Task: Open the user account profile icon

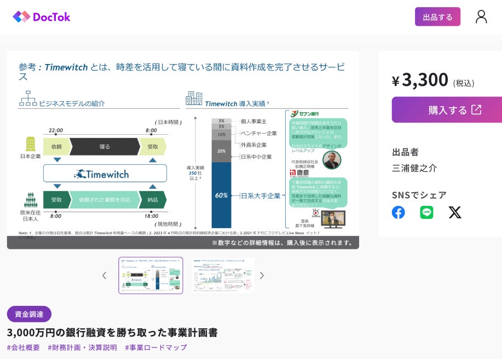Action: tap(481, 16)
